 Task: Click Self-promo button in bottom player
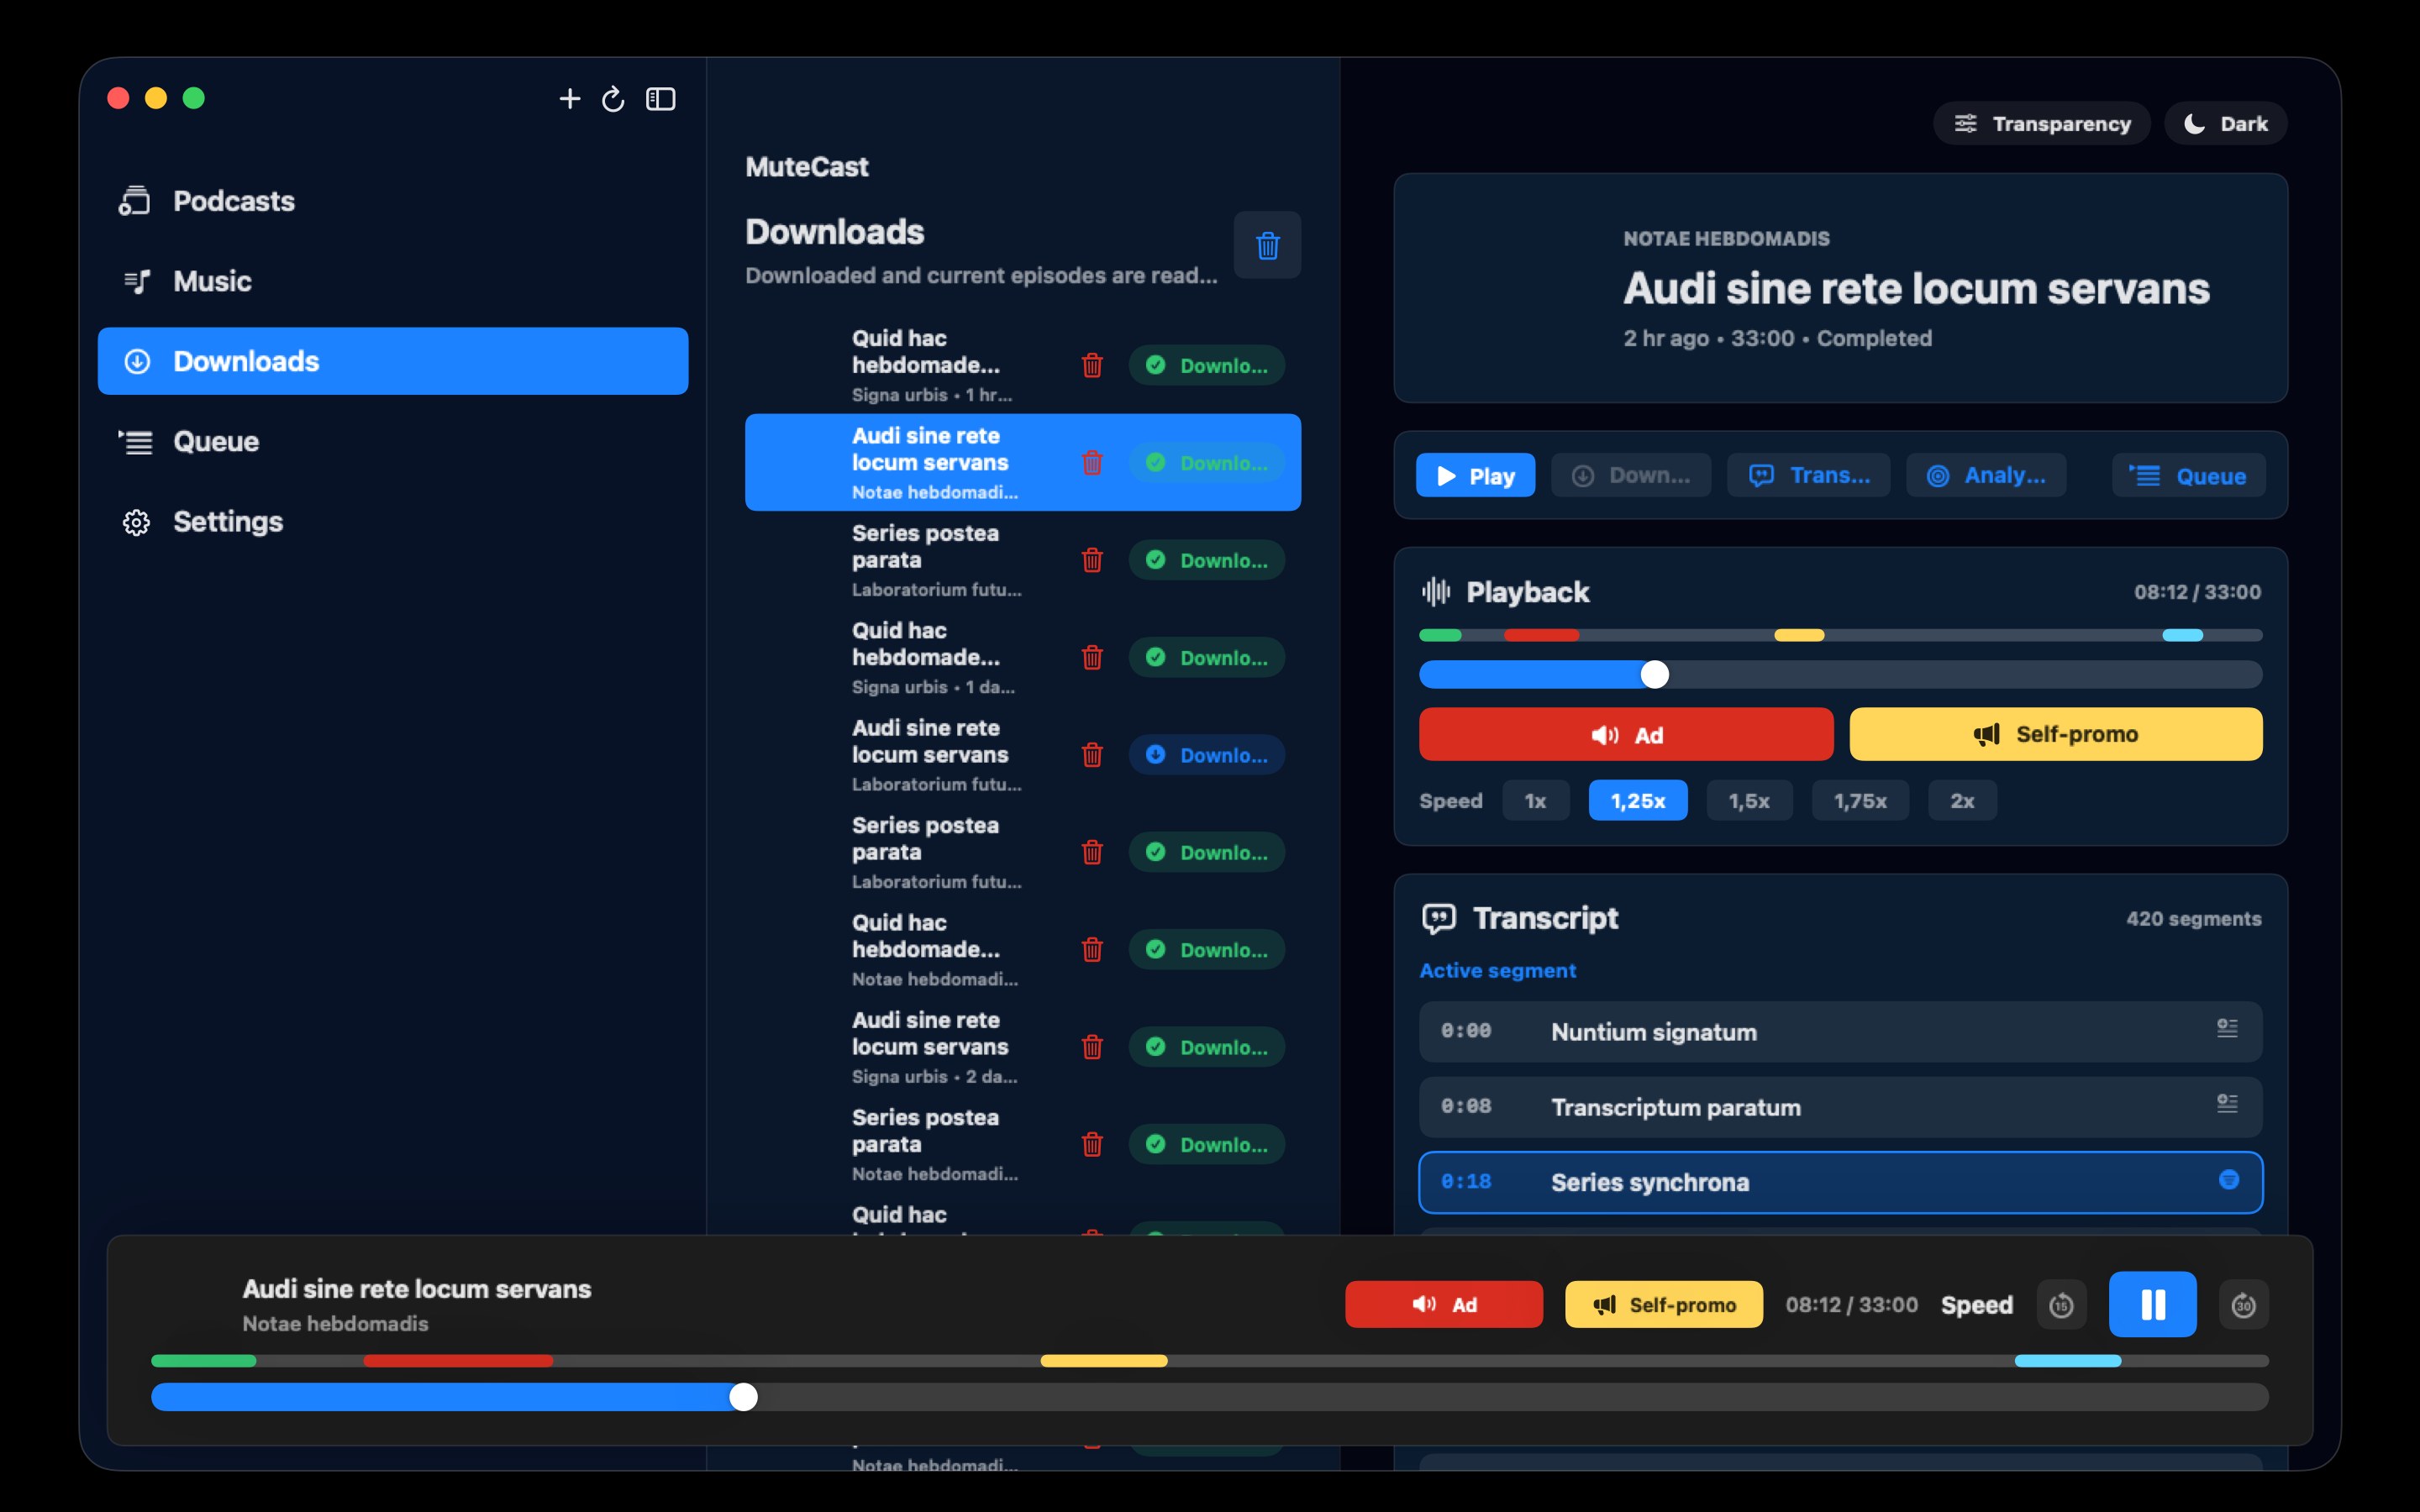[x=1663, y=1304]
